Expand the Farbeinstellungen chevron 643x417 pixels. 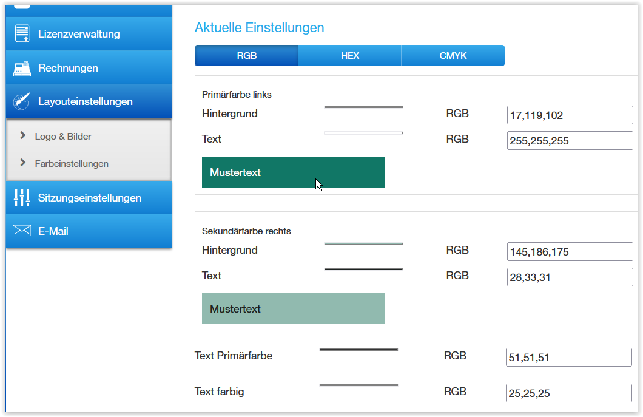pos(23,163)
